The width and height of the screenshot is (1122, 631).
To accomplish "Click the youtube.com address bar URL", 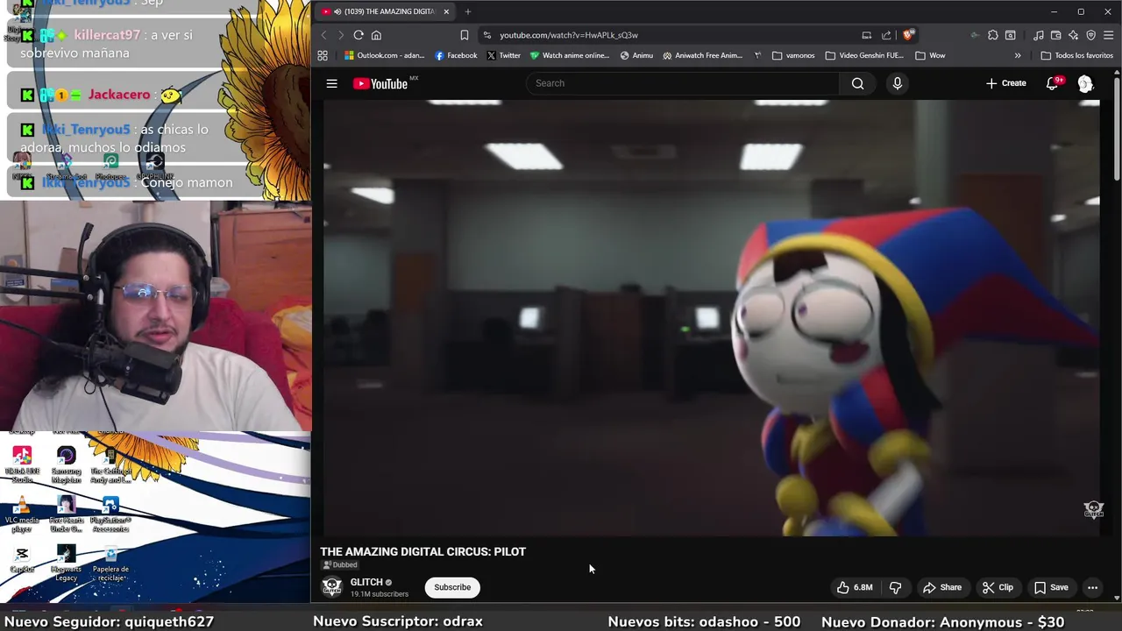I will pos(569,35).
